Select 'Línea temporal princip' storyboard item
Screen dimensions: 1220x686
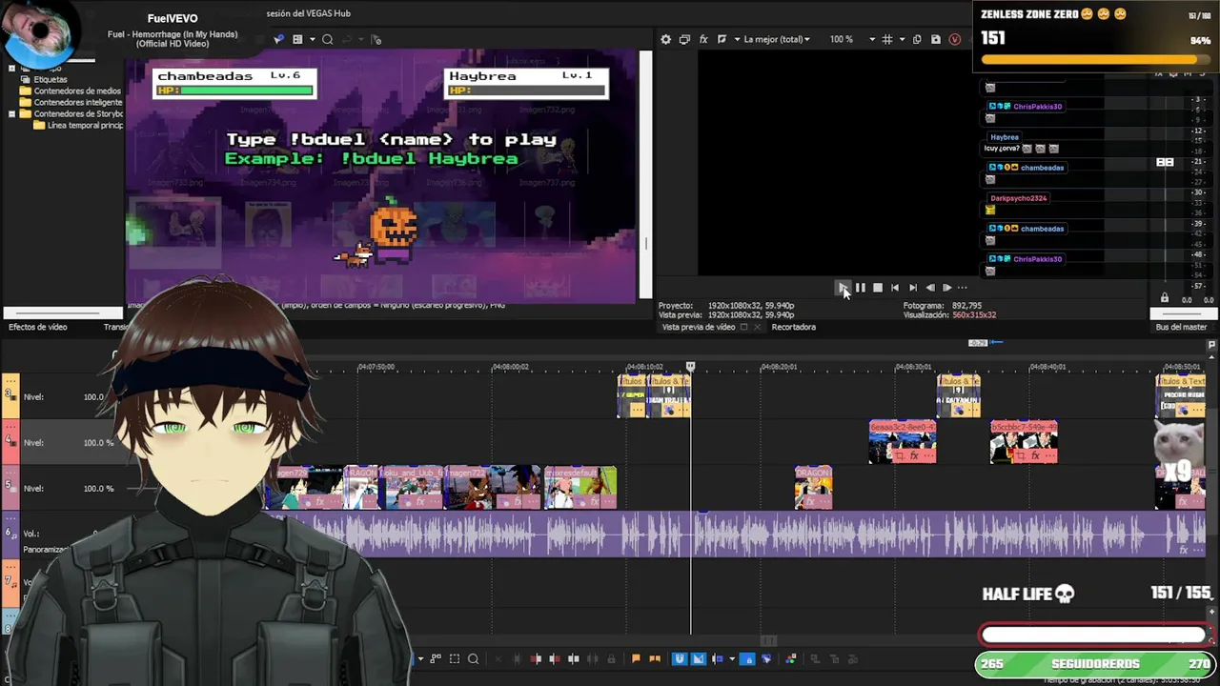coord(85,125)
